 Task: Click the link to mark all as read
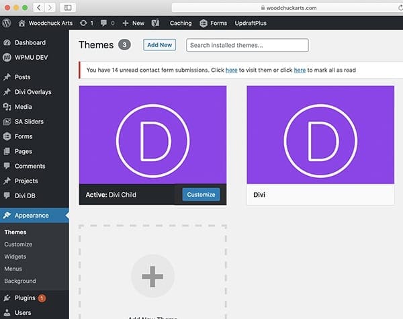click(x=300, y=70)
